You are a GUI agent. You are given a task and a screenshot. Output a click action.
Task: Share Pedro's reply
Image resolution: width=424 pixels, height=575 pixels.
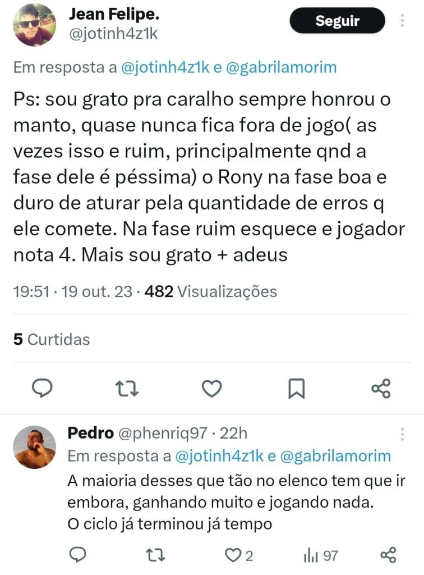pos(388,555)
